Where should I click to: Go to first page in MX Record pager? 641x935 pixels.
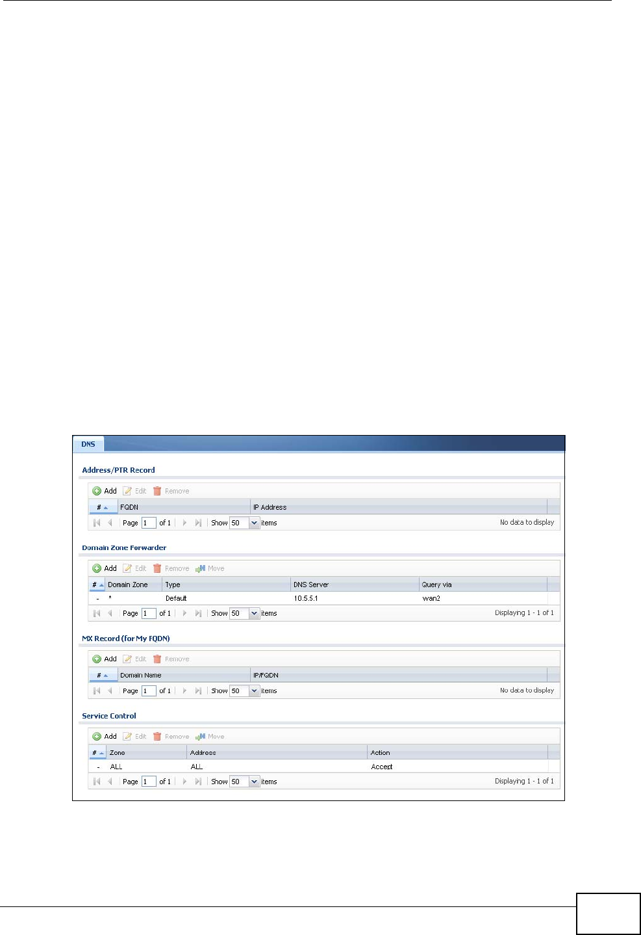coord(97,691)
